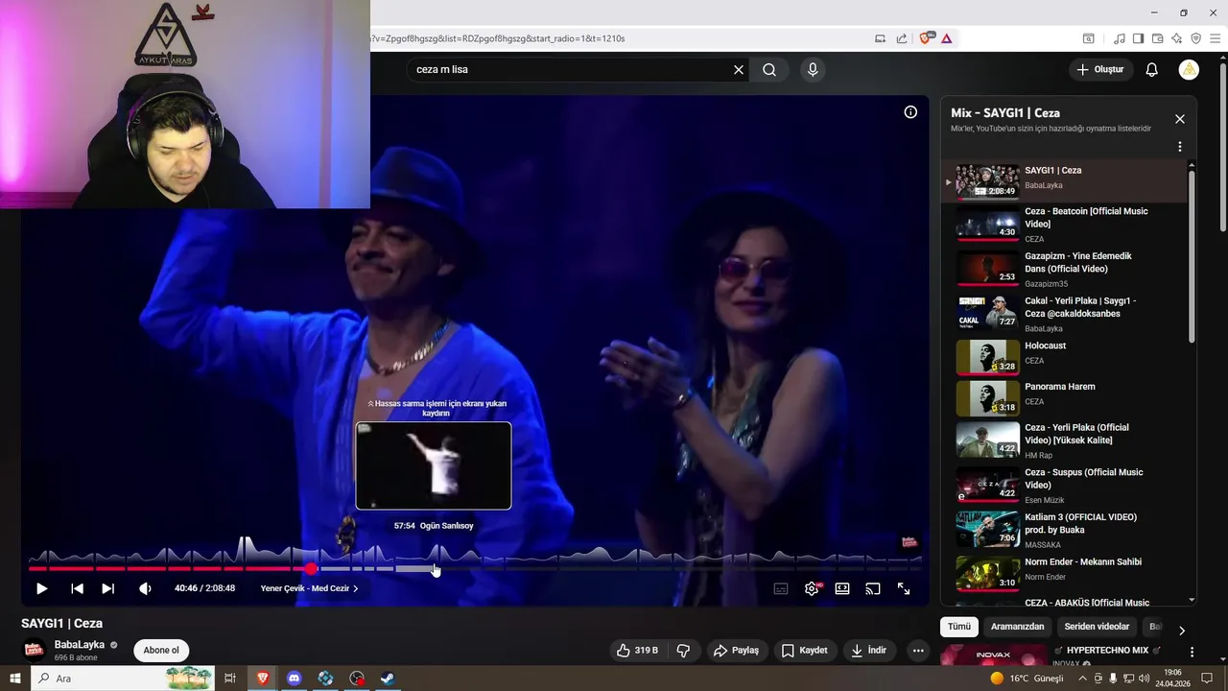Image resolution: width=1228 pixels, height=691 pixels.
Task: Seek using the red progress bar scrubber
Action: click(x=311, y=569)
